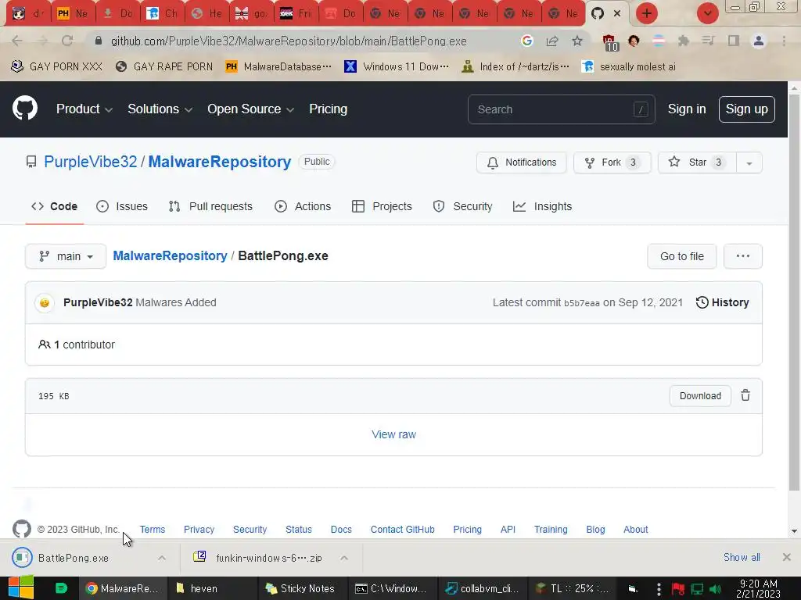The width and height of the screenshot is (801, 600).
Task: Open the Contact GitHub footer link
Action: pyautogui.click(x=402, y=529)
